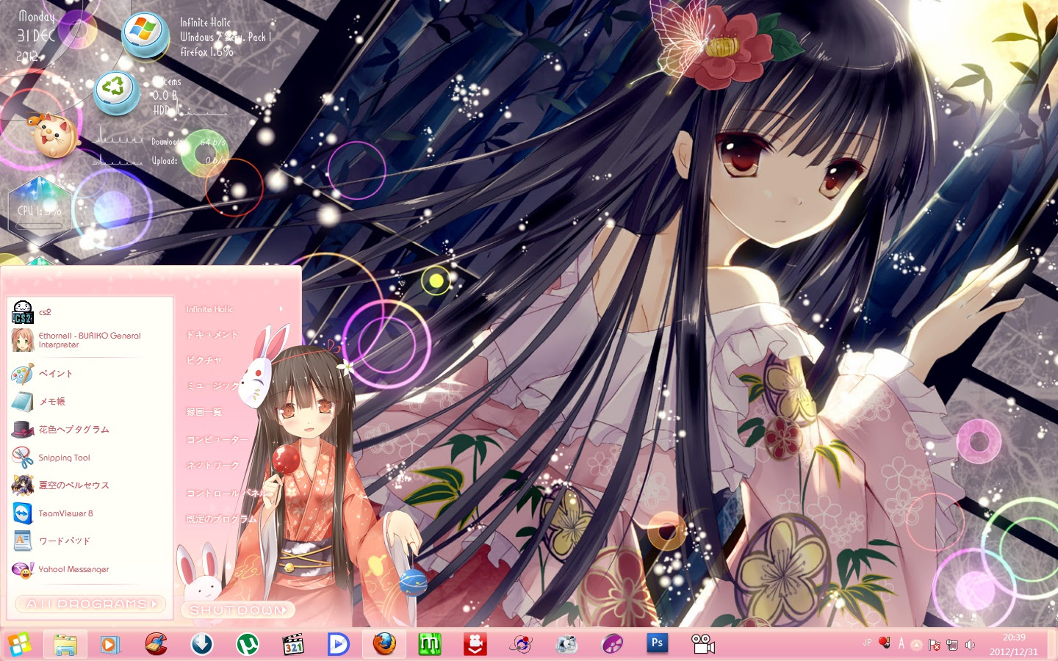Click the 'Upload:' network widget label

coord(165,161)
